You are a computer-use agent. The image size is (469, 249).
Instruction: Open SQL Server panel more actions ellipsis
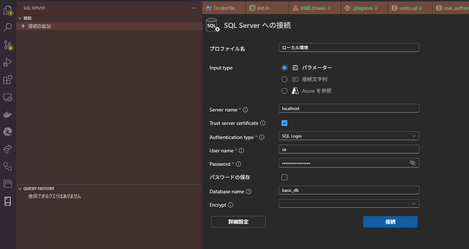(194, 8)
